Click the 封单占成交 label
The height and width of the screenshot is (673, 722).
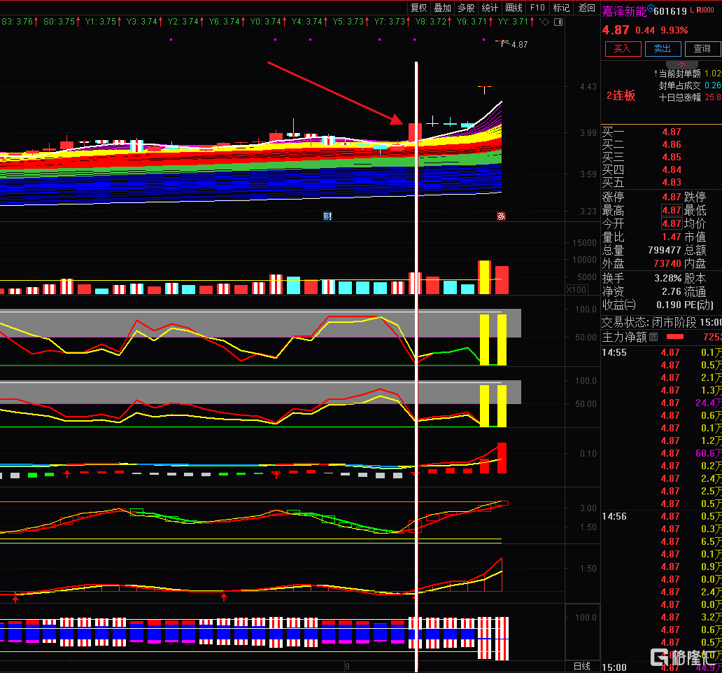pyautogui.click(x=679, y=85)
